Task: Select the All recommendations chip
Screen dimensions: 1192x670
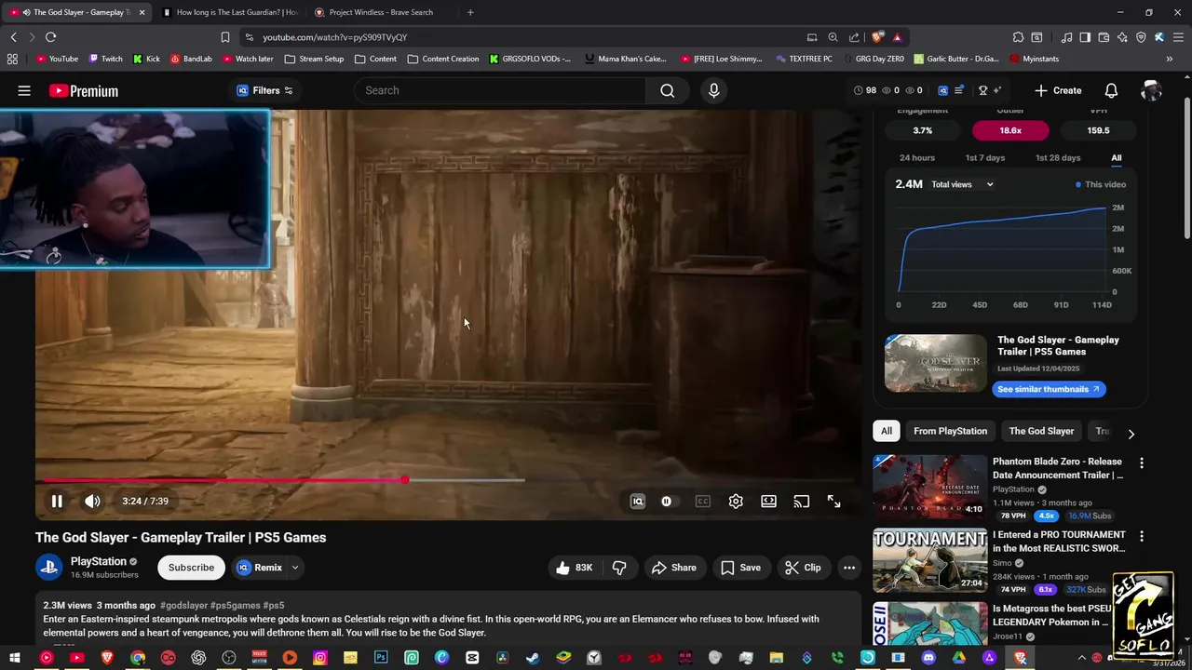Action: click(887, 431)
